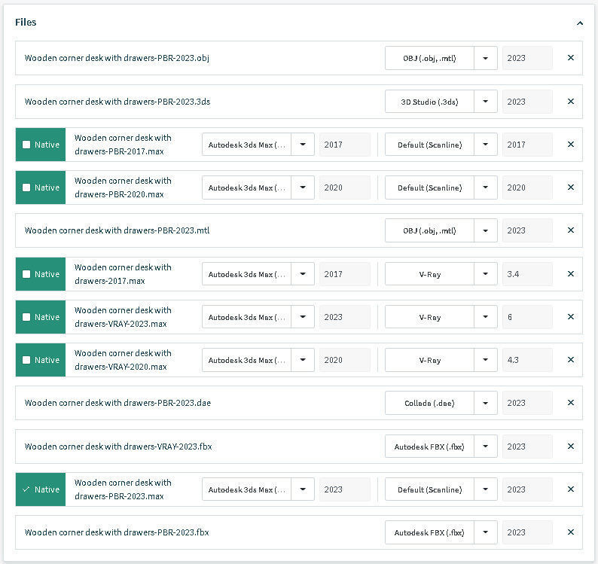Open V-Ray renderer dropdown for drawers-2017.max
This screenshot has height=564, width=598.
click(x=485, y=274)
